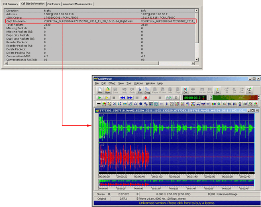Open the control properties checkmark icon

(169, 98)
